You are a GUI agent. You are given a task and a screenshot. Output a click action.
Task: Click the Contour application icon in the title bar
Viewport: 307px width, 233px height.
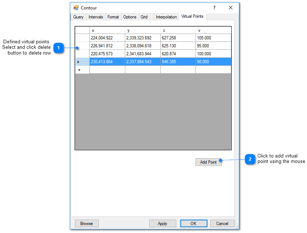point(76,8)
